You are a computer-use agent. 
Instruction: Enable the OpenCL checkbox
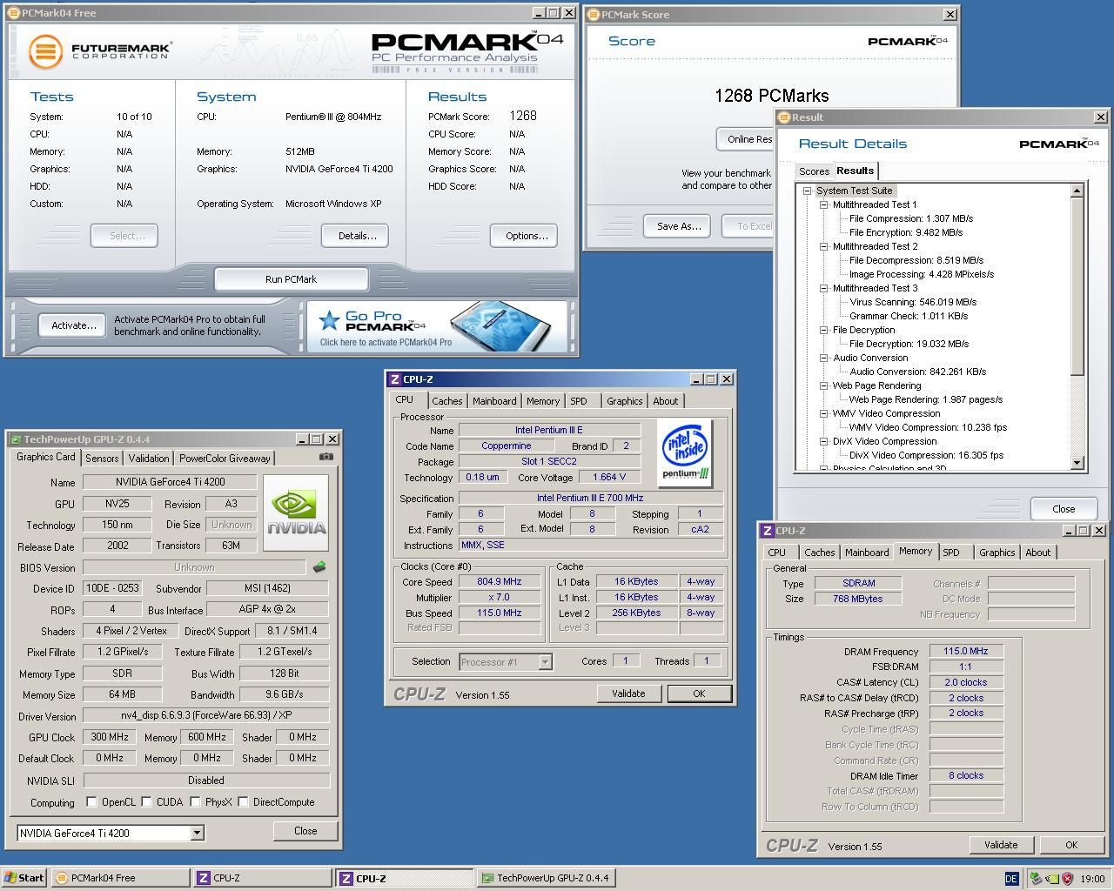pyautogui.click(x=91, y=801)
